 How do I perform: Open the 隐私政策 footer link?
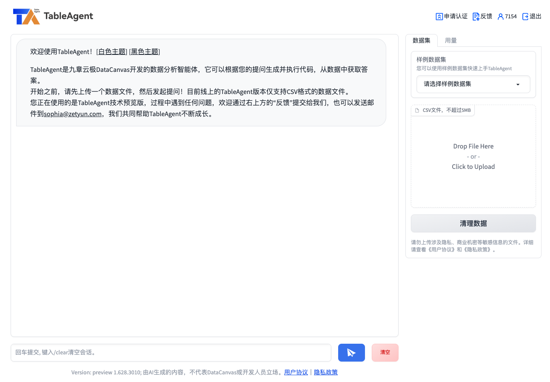[x=326, y=372]
